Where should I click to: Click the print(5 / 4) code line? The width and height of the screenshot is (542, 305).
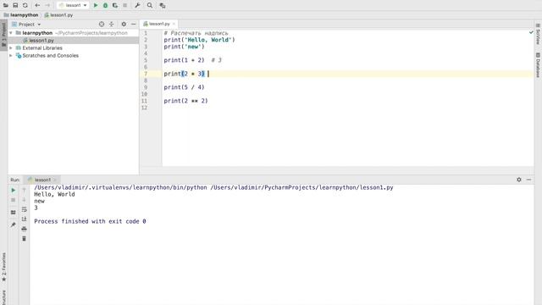click(x=185, y=87)
